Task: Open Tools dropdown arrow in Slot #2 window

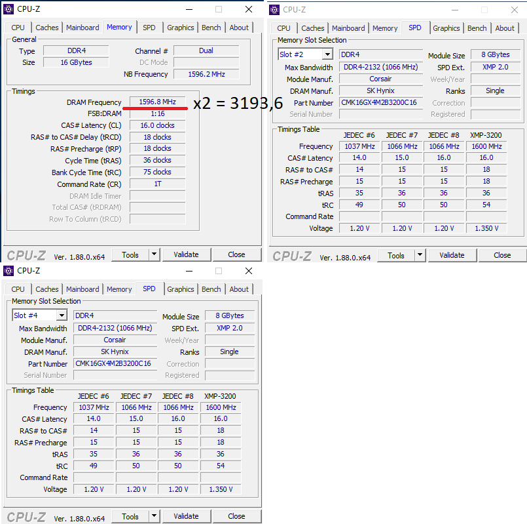Action: (x=420, y=255)
